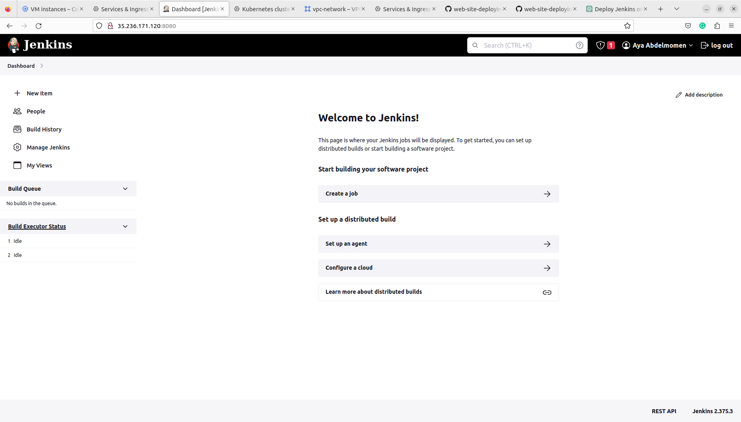Viewport: 741px width, 422px height.
Task: Collapse the Build Queue section
Action: click(125, 188)
